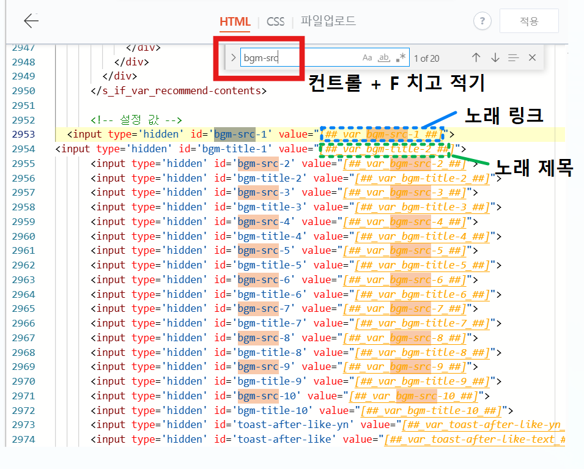Click the </div> tag on line 2948

coord(131,62)
